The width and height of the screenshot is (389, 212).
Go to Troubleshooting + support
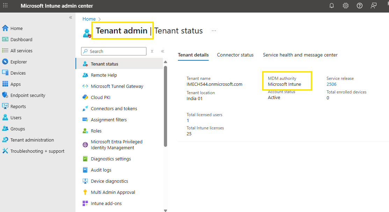[38, 151]
